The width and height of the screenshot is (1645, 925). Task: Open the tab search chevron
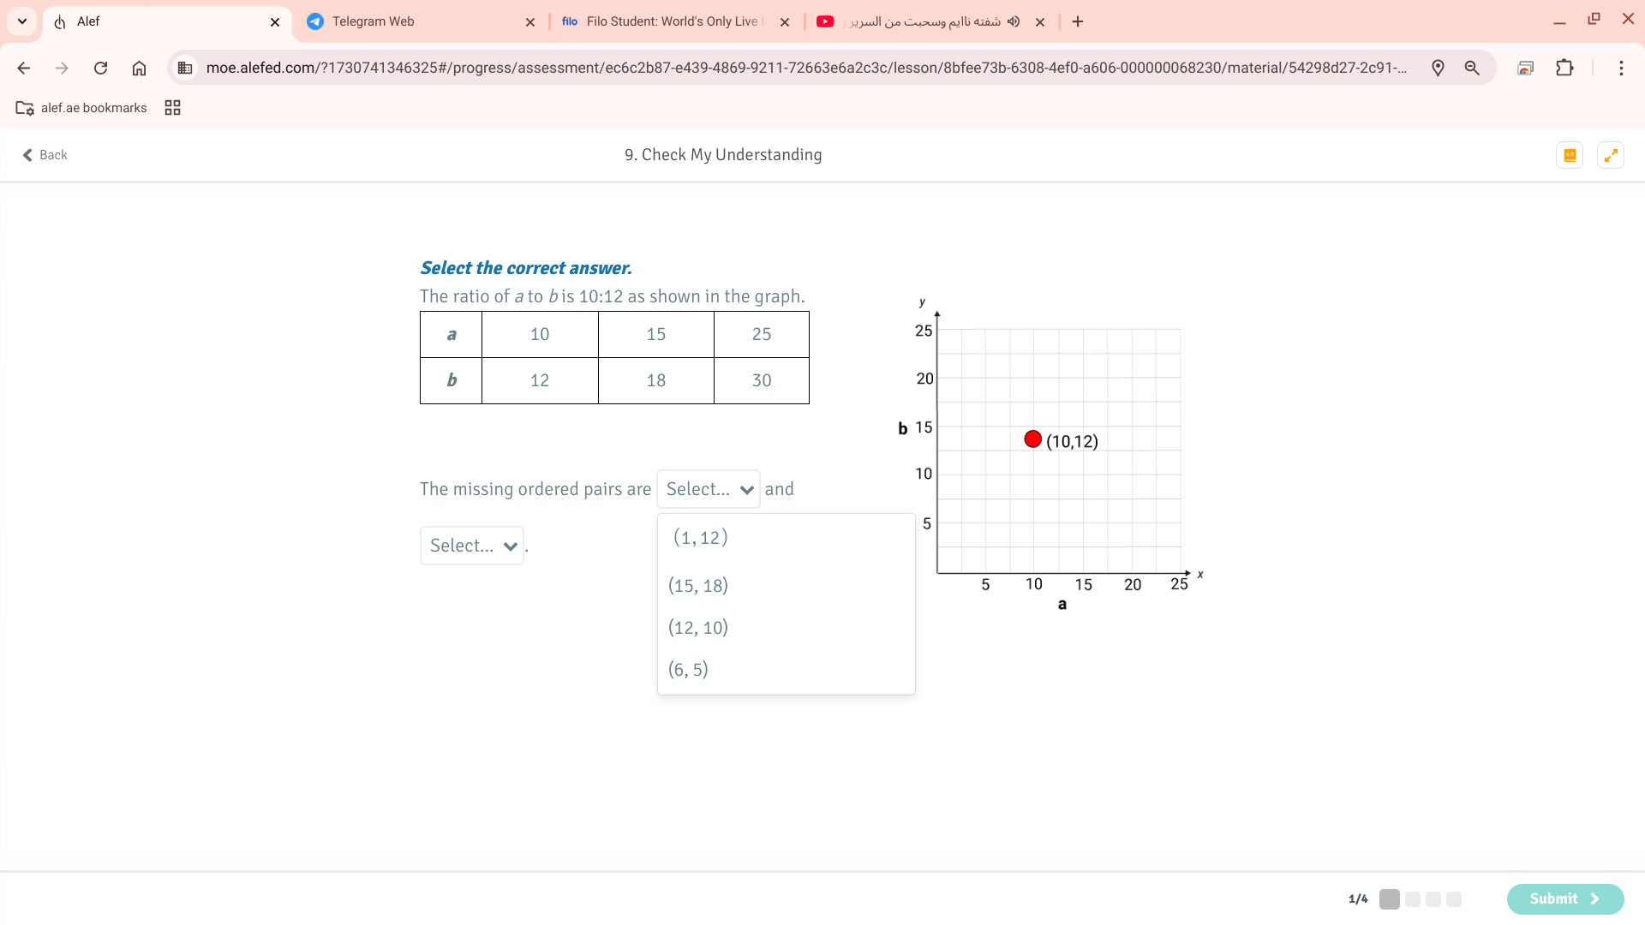22,21
